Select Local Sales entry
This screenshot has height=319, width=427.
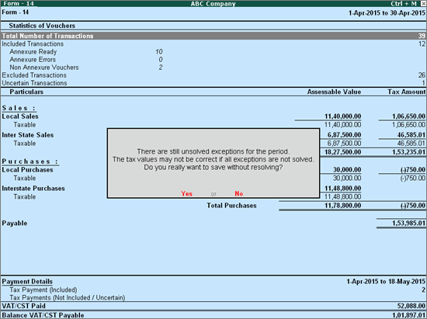20,116
